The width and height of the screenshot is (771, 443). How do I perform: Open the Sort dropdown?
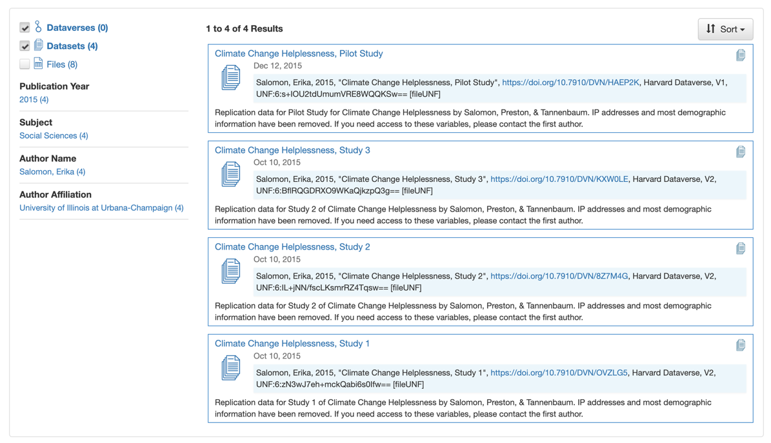[x=725, y=29]
